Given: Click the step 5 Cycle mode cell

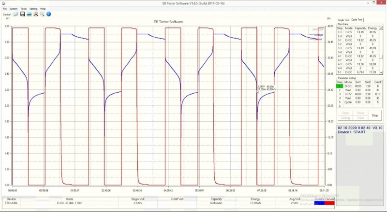Looking at the screenshot, I should pyautogui.click(x=348, y=102).
